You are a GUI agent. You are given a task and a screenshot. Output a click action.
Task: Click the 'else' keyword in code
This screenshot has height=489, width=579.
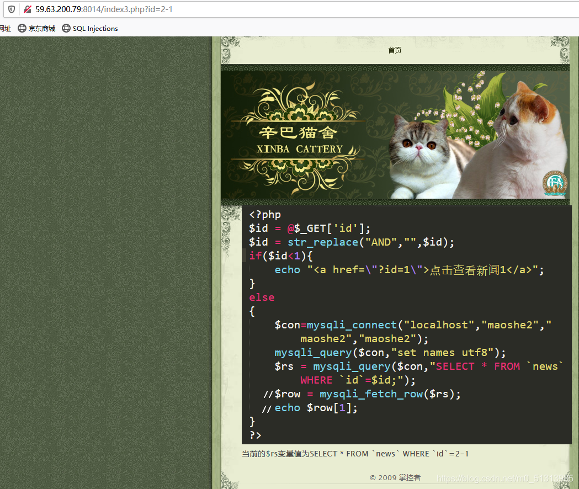click(x=262, y=297)
